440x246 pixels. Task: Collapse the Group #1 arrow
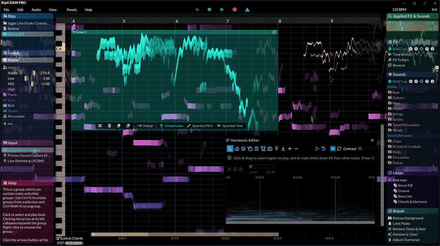74,32
